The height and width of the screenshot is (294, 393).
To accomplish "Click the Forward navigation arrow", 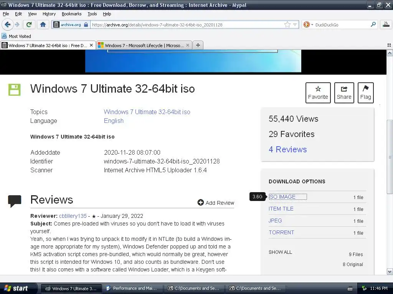I will [x=17, y=24].
